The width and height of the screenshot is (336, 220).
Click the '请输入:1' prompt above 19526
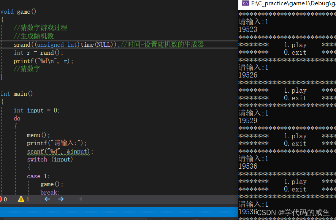tap(254, 68)
